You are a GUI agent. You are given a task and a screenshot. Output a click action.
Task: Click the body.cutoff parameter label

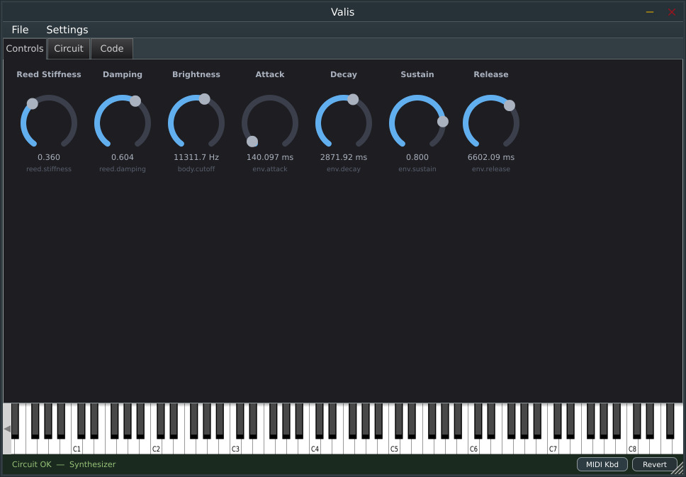pyautogui.click(x=196, y=169)
